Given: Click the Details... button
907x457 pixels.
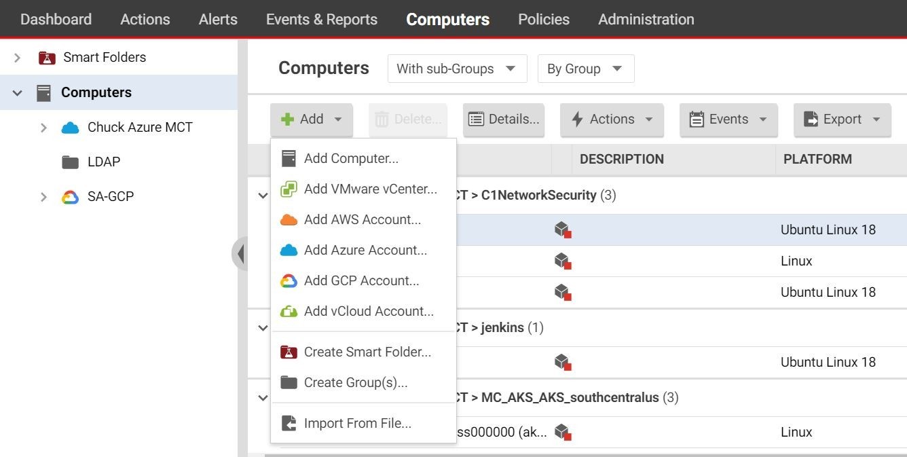Looking at the screenshot, I should coord(504,120).
